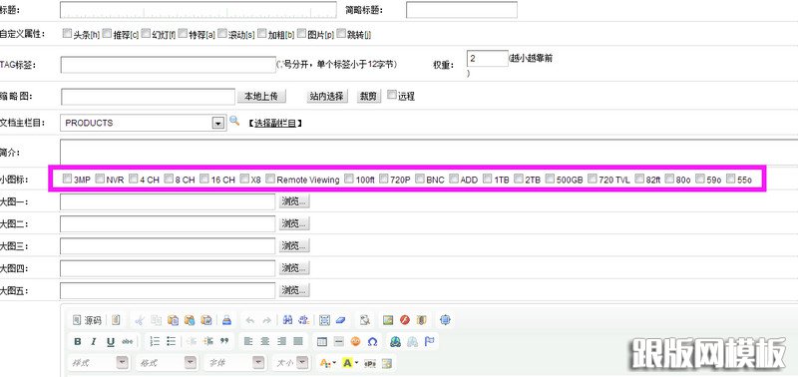Image resolution: width=798 pixels, height=377 pixels.
Task: Toggle bold formatting in the editor
Action: pyautogui.click(x=78, y=341)
